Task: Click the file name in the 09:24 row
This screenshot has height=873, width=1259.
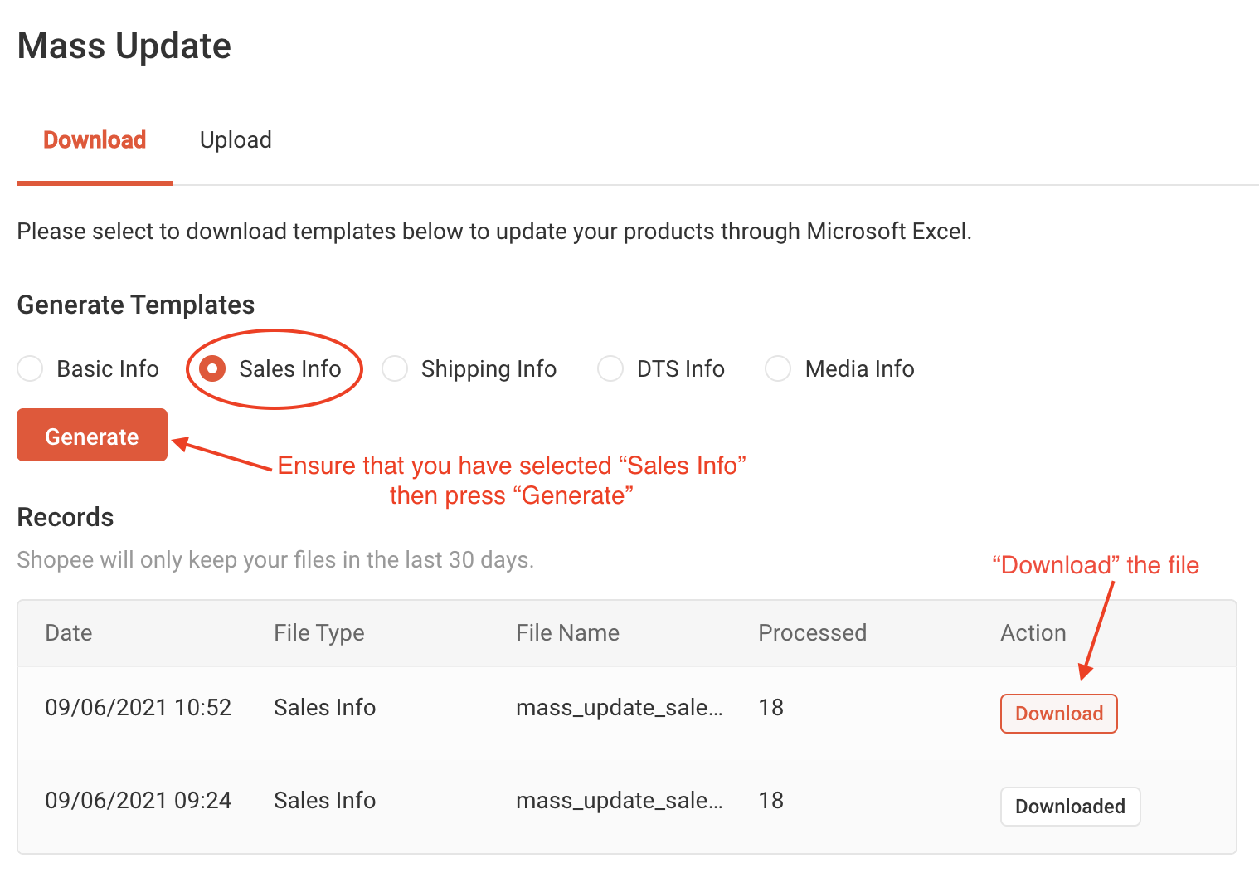Action: [619, 801]
